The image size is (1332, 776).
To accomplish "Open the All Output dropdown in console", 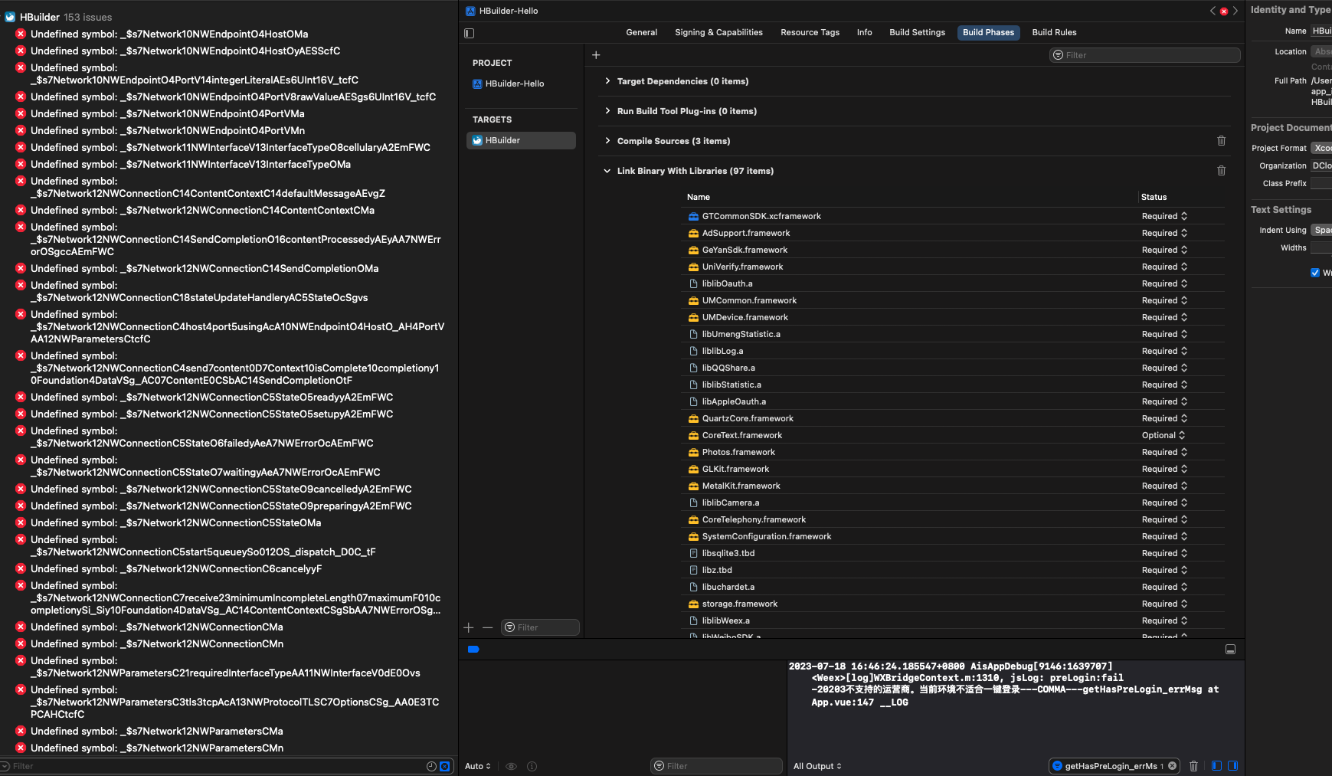I will coord(817,766).
